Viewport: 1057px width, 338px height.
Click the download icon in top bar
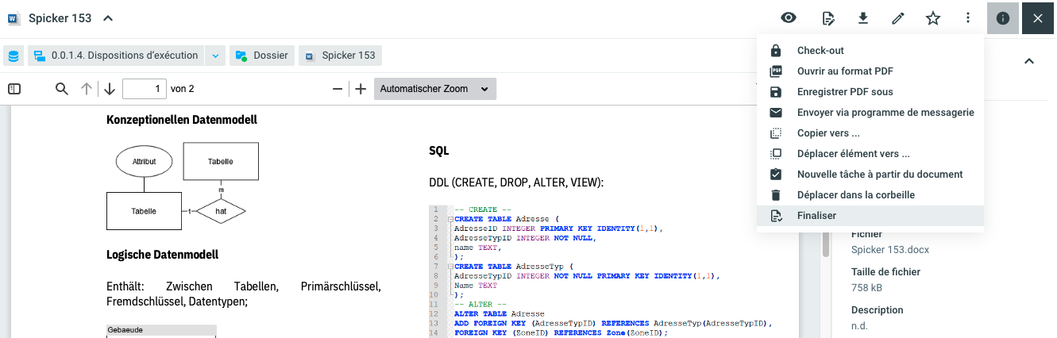[862, 17]
